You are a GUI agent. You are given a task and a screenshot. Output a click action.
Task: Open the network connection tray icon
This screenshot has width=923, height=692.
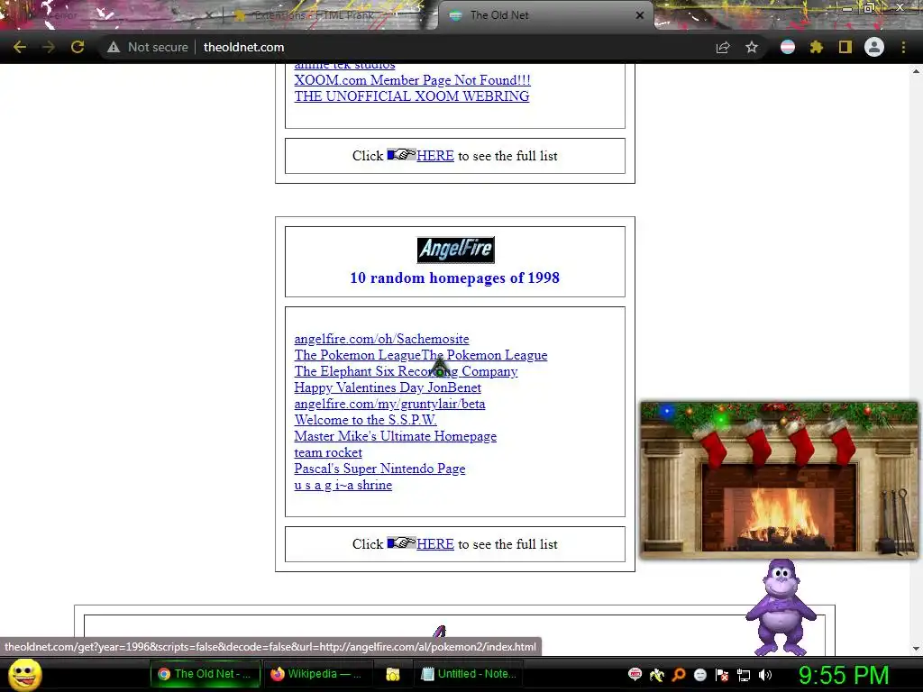(744, 675)
